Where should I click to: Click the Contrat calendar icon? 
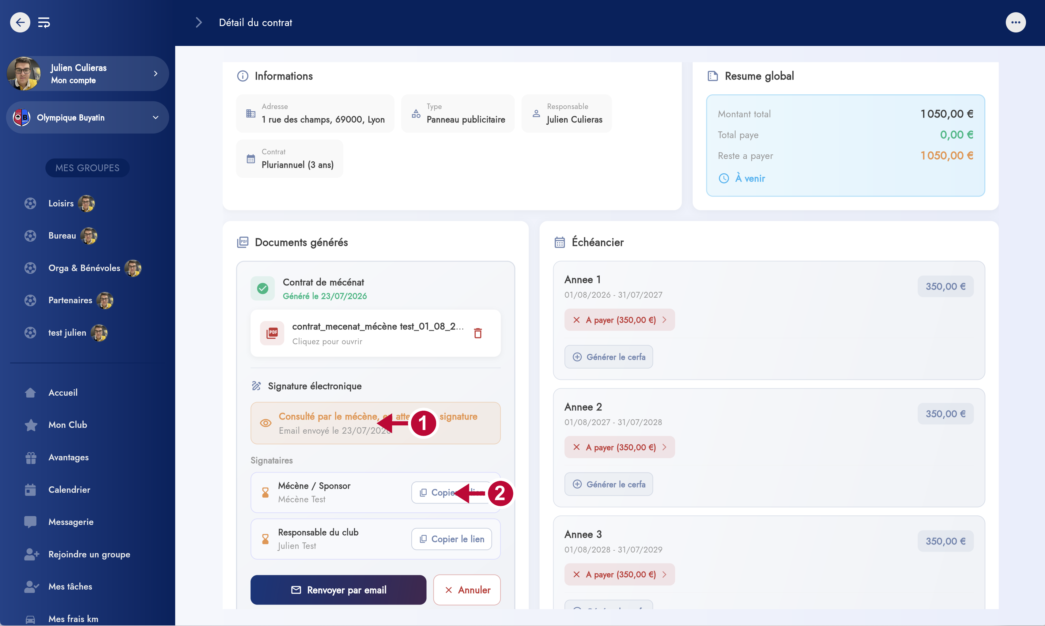(x=251, y=159)
